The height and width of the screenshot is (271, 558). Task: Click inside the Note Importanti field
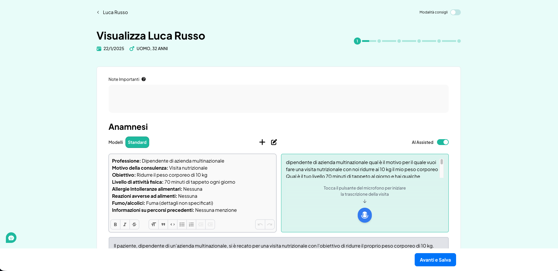pyautogui.click(x=278, y=99)
